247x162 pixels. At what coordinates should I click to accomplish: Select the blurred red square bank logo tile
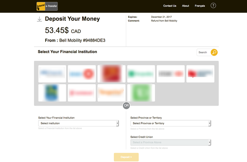coord(112,74)
